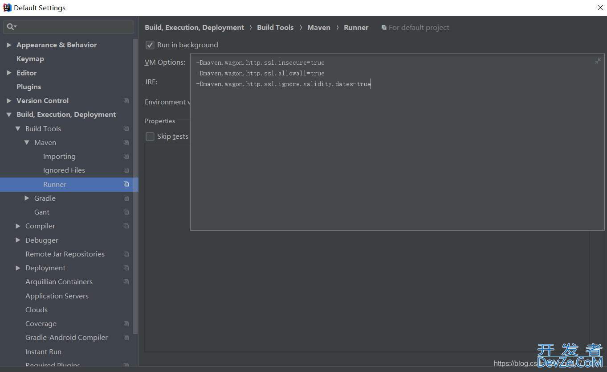Open Coverage settings page
This screenshot has width=607, height=372.
pos(41,324)
